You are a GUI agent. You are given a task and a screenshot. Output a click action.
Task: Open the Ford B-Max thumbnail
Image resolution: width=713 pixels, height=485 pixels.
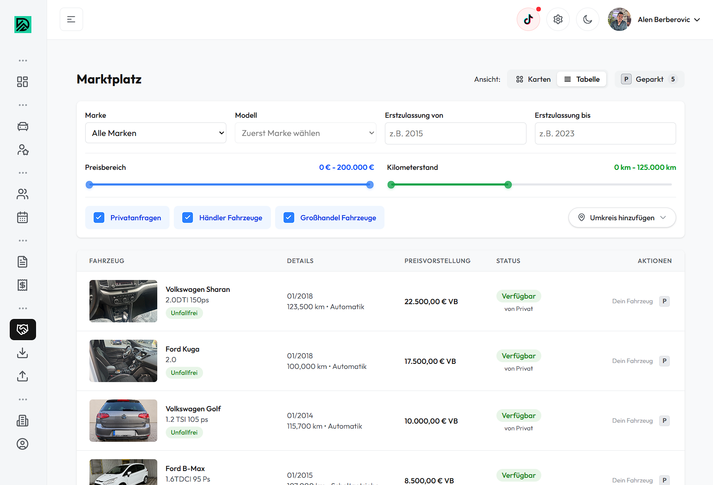pos(123,472)
